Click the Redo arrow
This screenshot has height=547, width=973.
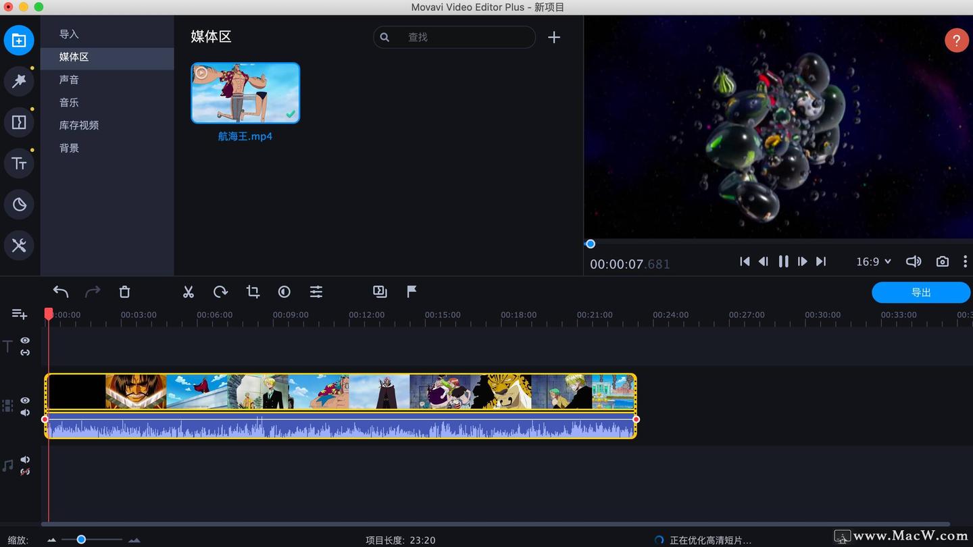[93, 292]
